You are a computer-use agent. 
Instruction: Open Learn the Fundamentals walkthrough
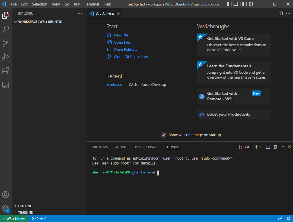(234, 72)
